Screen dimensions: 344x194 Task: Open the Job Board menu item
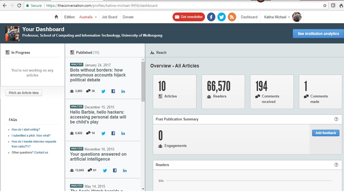pyautogui.click(x=109, y=17)
